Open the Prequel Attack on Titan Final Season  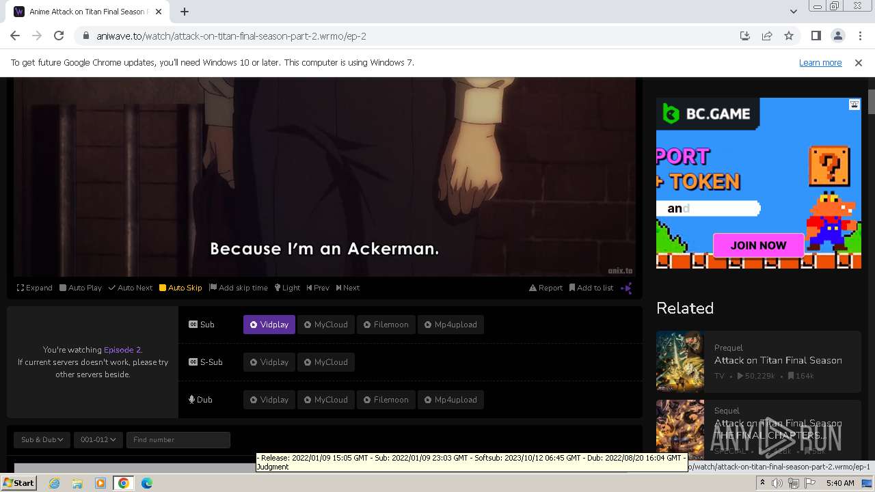click(x=778, y=360)
